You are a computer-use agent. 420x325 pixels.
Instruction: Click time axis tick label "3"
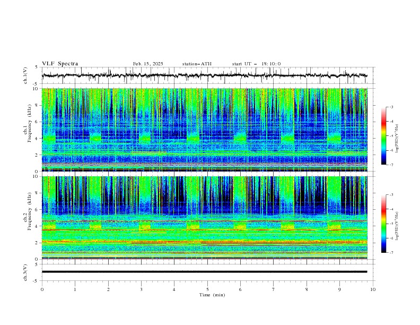tap(141, 289)
